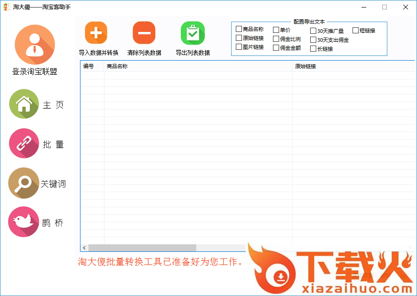Click the orange plus 导入数据并转换 icon
The height and width of the screenshot is (296, 417).
coord(96,33)
